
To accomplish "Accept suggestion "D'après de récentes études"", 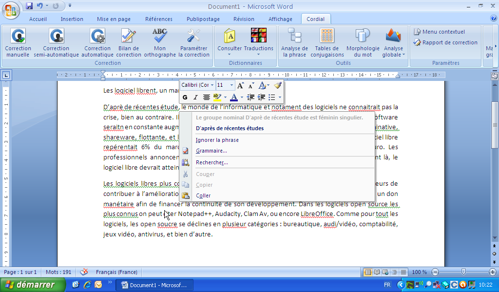I will [x=230, y=128].
